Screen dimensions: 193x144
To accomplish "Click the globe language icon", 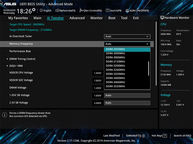I will point(41,10).
